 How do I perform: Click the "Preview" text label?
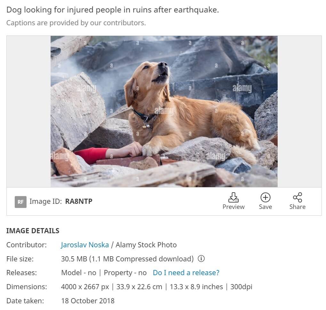point(234,207)
